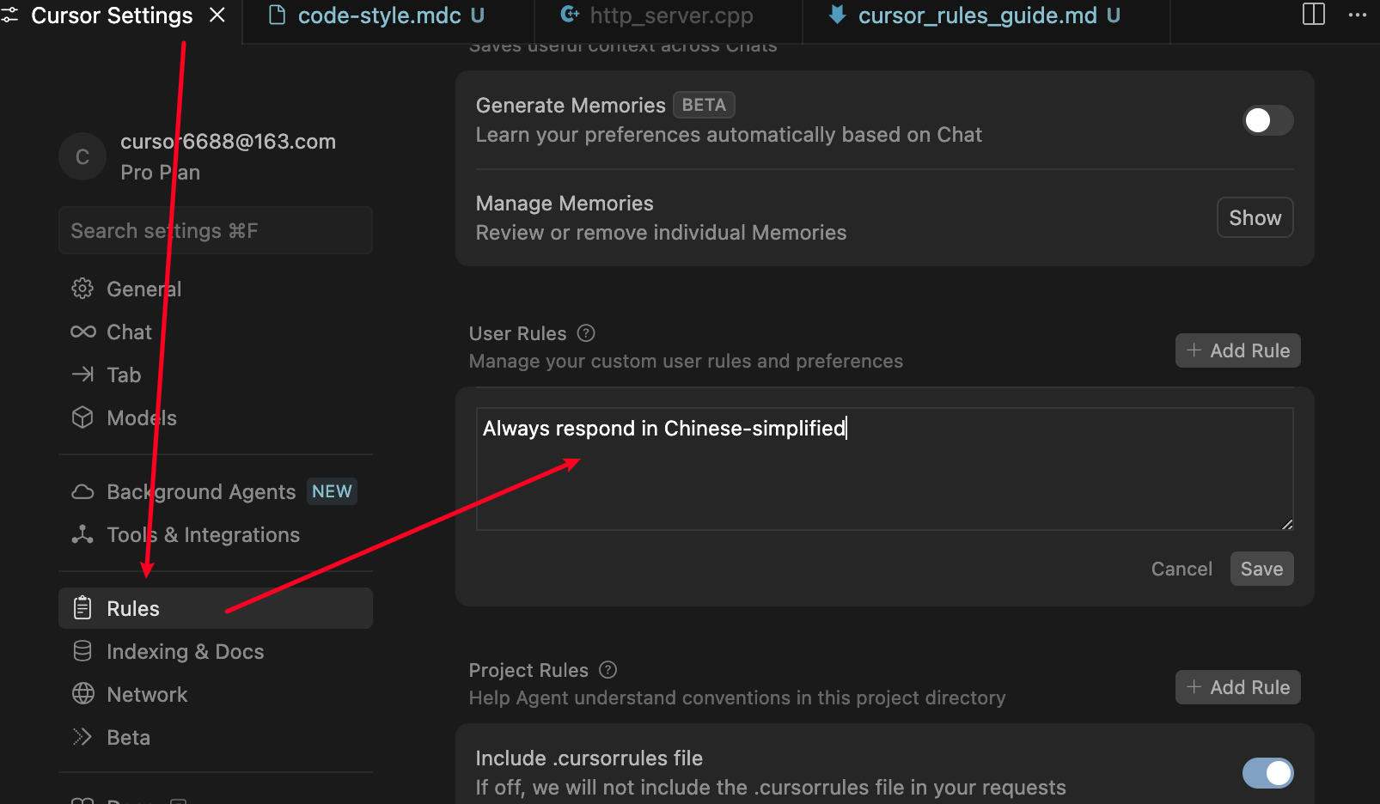Screen dimensions: 1380x804
Task: Click the text area resize handle
Action: point(1286,523)
